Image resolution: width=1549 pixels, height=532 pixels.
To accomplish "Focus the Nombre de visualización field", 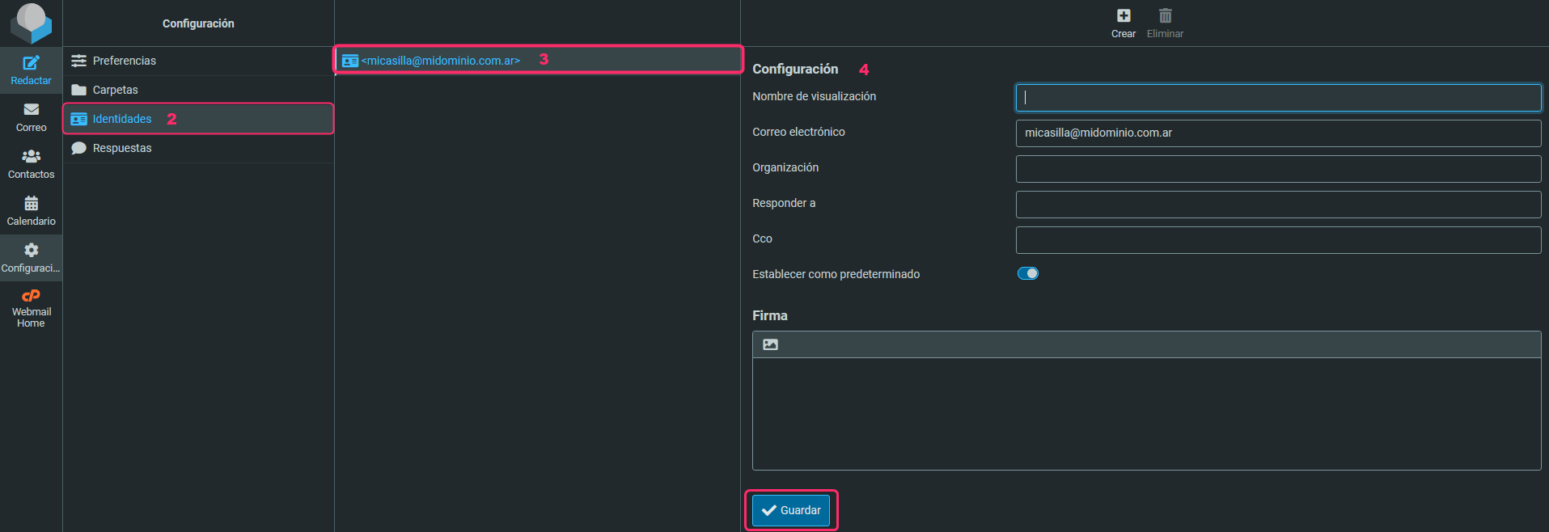I will pos(1278,98).
